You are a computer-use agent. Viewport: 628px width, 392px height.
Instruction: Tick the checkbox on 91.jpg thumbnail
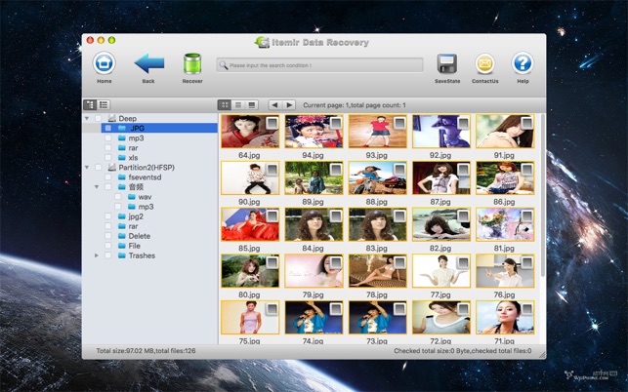tap(527, 123)
